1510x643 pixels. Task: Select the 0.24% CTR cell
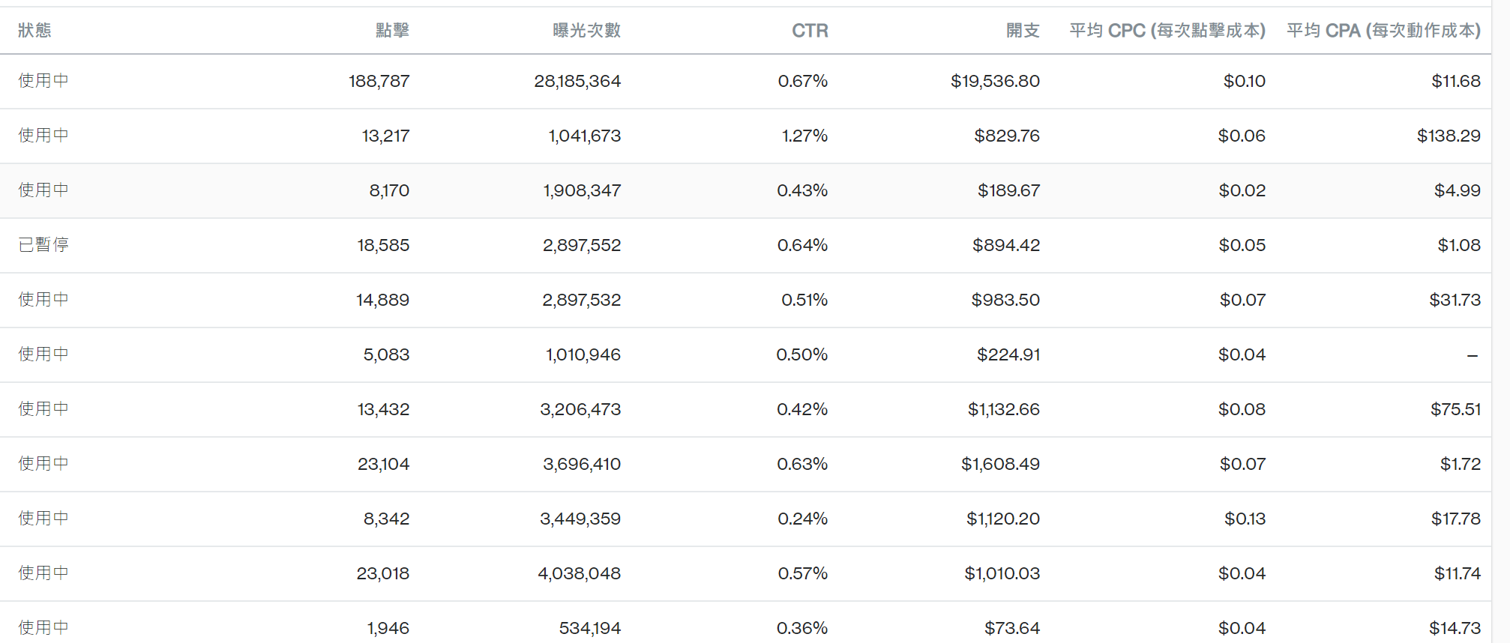click(x=802, y=519)
